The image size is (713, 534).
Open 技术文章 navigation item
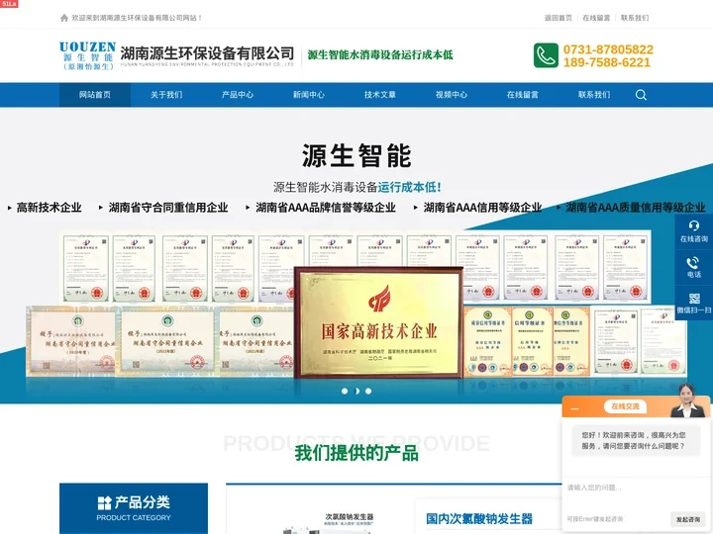coord(380,95)
